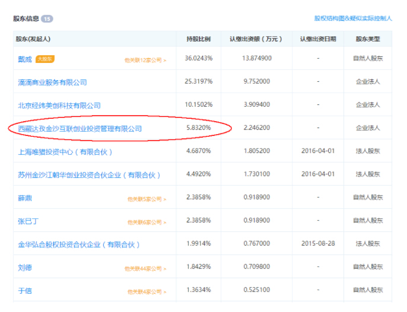Open shareholder 戴威's profile

tap(25, 59)
